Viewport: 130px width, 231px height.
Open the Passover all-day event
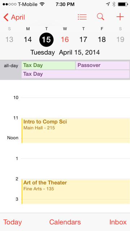coord(103,65)
